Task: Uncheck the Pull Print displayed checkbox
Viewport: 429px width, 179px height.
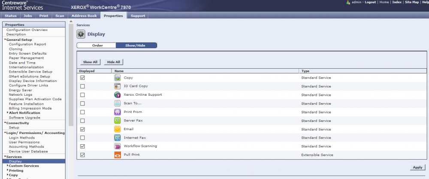Action: 82,155
